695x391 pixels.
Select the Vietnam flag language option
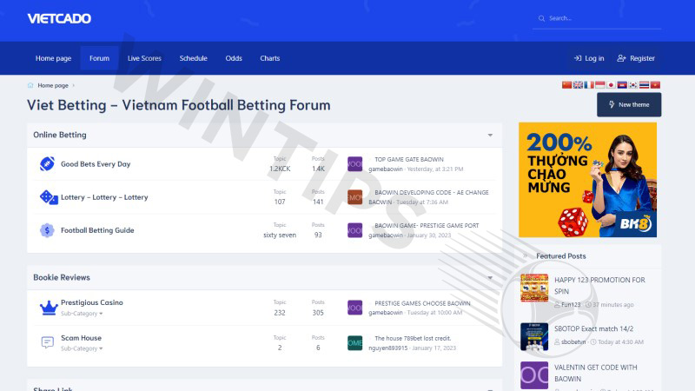(x=655, y=85)
